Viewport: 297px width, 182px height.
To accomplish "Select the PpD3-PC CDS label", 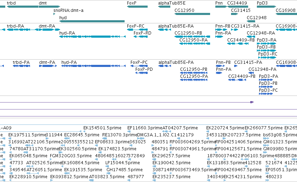I will click(x=268, y=90).
